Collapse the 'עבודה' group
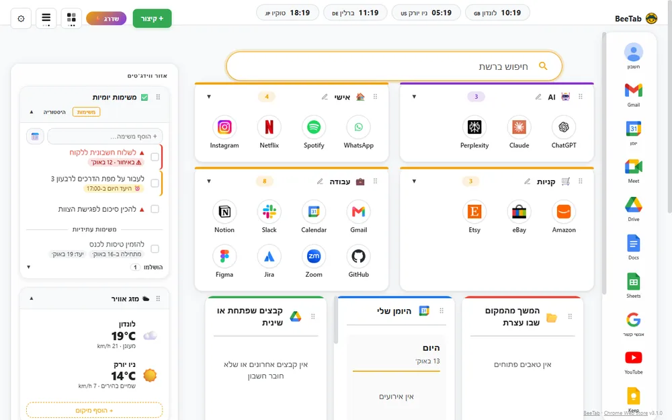This screenshot has height=420, width=672. point(209,181)
